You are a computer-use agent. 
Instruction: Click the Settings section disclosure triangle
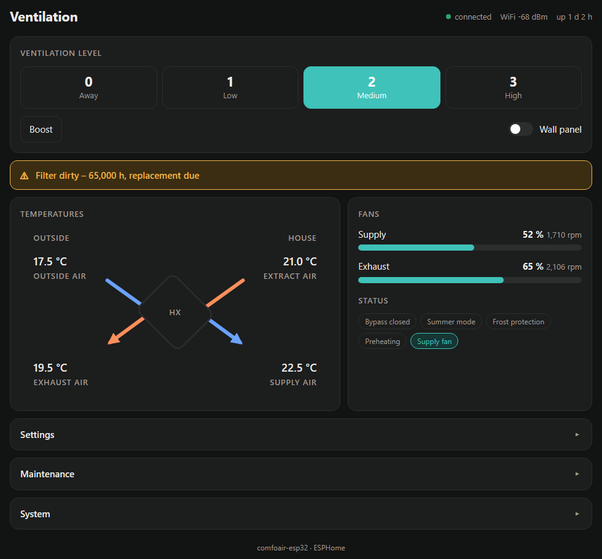577,435
